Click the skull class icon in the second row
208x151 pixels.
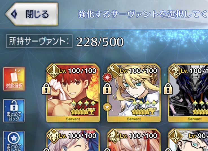coord(115,136)
